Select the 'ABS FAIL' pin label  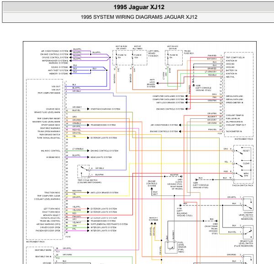tap(230, 77)
